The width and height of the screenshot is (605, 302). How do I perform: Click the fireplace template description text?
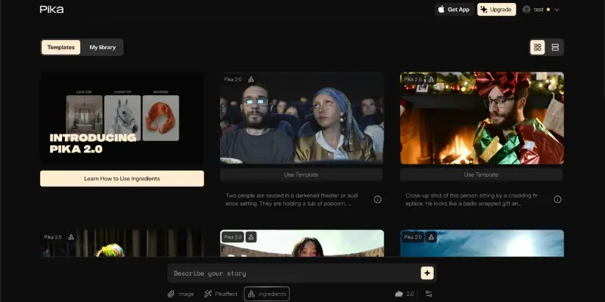pos(472,199)
